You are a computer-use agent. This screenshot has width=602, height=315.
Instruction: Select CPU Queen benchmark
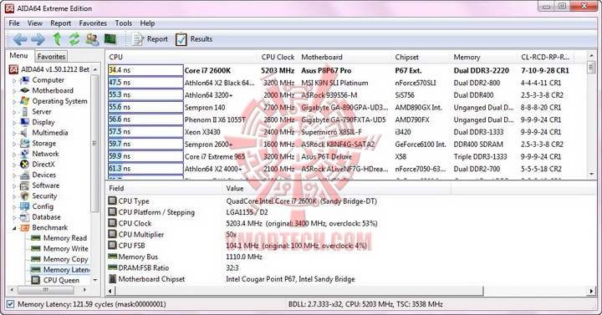[61, 281]
